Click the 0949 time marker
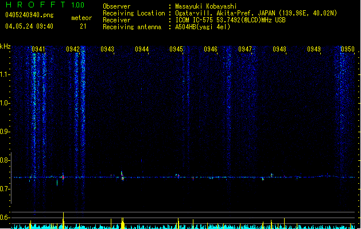Screen dimensions: 361x229 click(314, 49)
